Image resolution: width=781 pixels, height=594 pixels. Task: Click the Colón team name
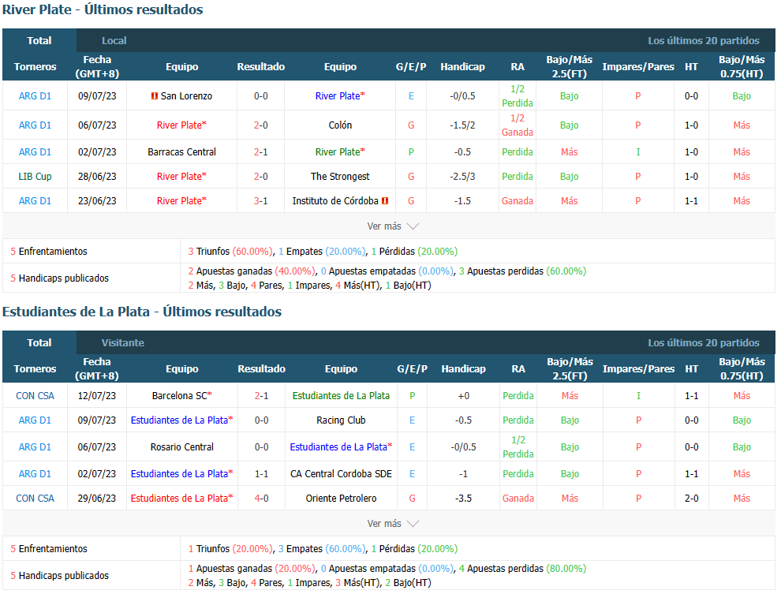(x=340, y=125)
